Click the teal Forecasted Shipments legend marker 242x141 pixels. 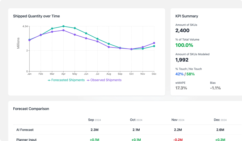tap(49, 80)
